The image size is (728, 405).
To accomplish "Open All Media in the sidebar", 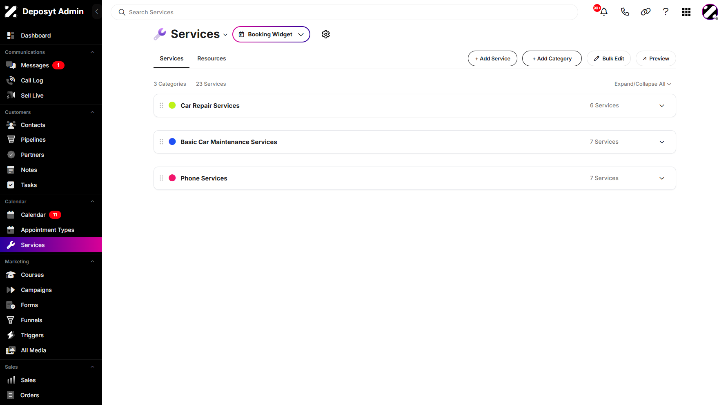I will coord(51,350).
